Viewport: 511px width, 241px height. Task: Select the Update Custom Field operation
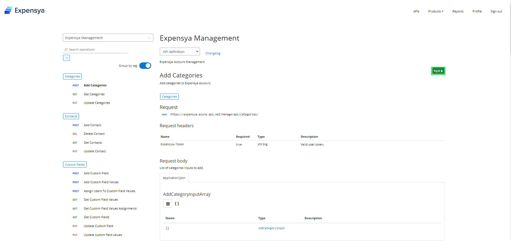(x=98, y=226)
